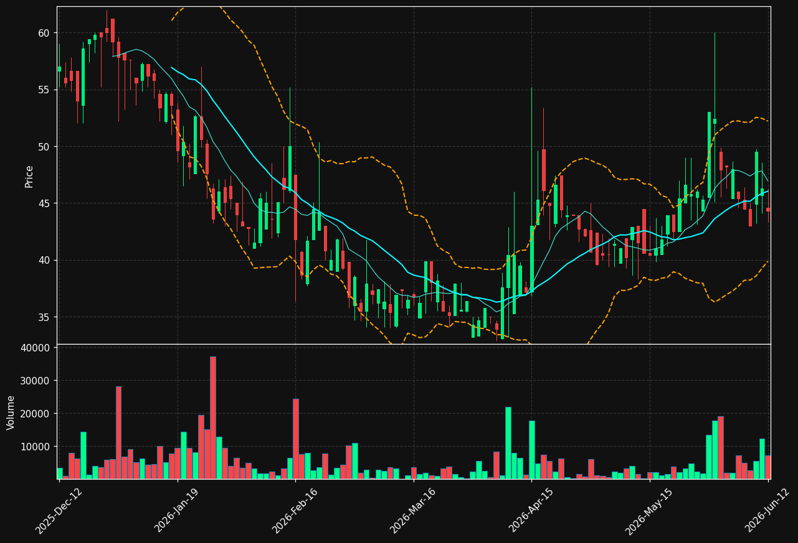Click the tallest red volume bar near 37000
The image size is (798, 543).
tap(212, 417)
